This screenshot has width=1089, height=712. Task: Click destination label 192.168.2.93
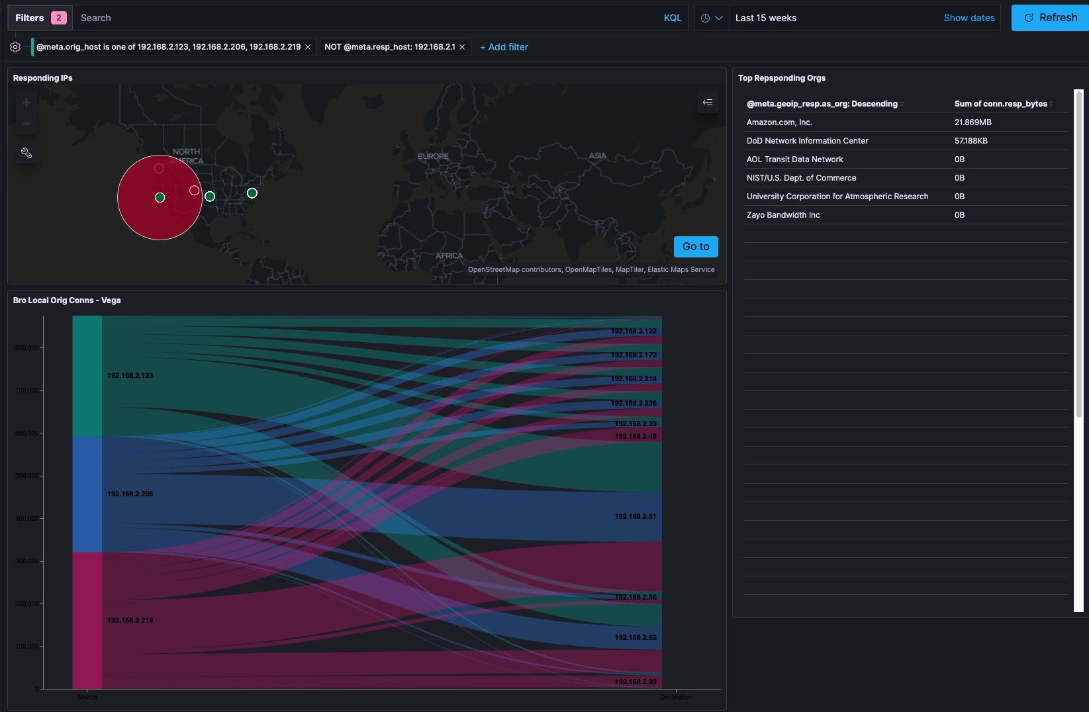click(x=636, y=682)
